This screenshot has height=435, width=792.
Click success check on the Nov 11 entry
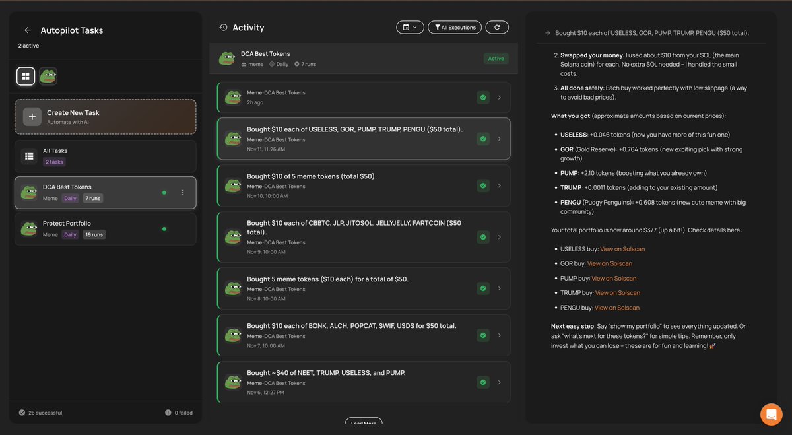click(483, 139)
